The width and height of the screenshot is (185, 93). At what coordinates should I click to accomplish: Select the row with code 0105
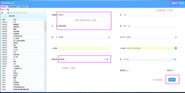(23, 78)
